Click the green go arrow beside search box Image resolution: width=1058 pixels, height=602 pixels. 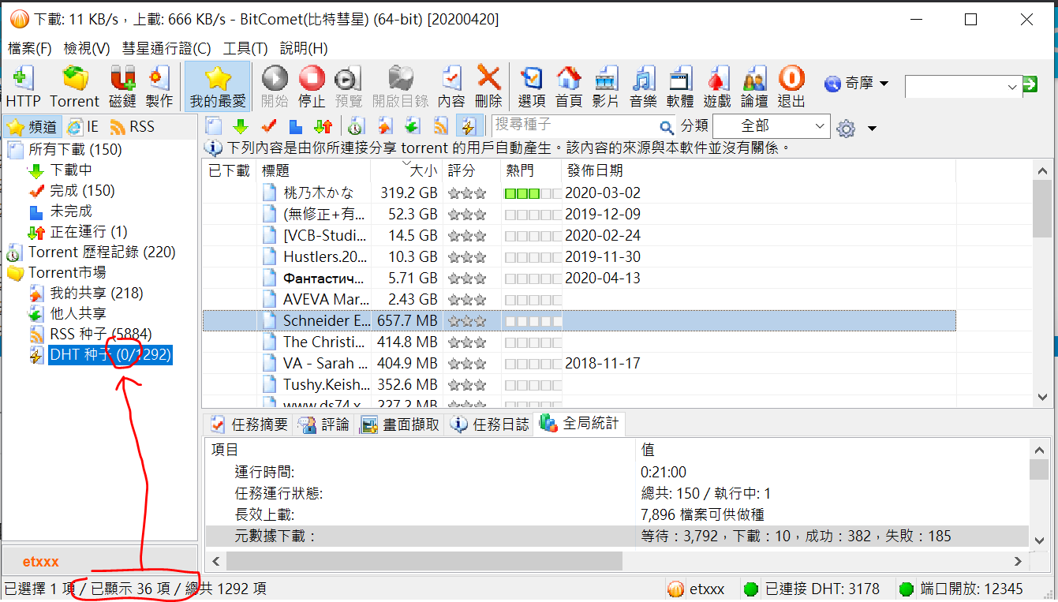pyautogui.click(x=1030, y=84)
